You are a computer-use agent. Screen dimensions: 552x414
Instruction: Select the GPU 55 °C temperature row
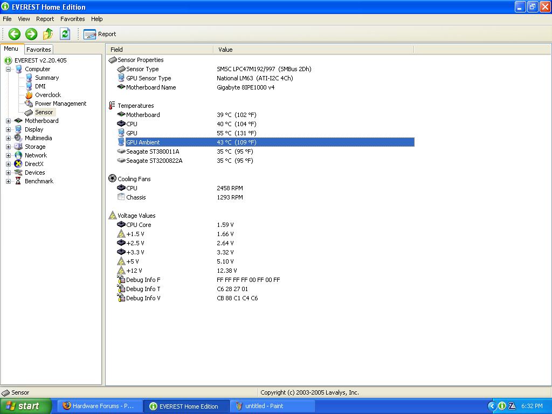tap(265, 133)
